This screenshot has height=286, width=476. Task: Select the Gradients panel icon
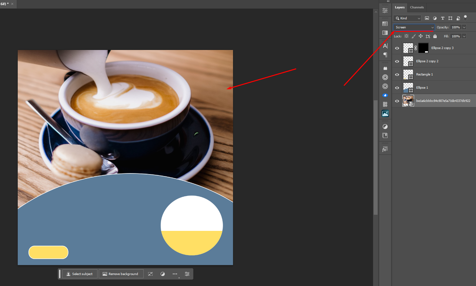pos(385,33)
